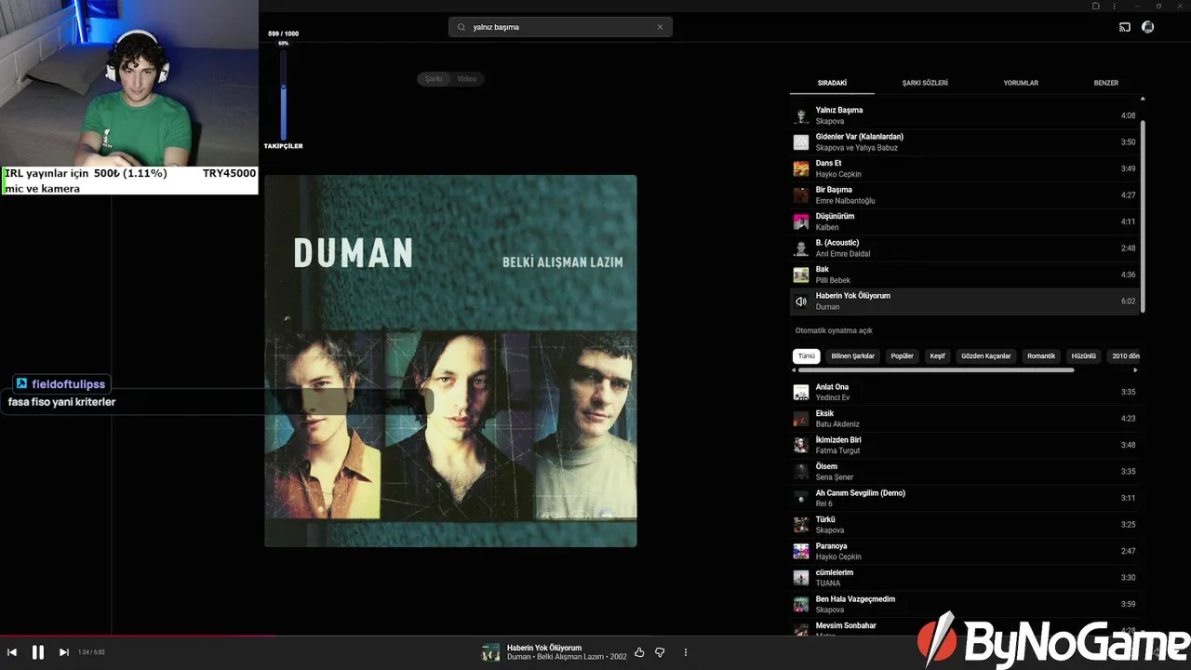Click the search magnifier icon
Viewport: 1191px width, 670px height.
[x=461, y=27]
